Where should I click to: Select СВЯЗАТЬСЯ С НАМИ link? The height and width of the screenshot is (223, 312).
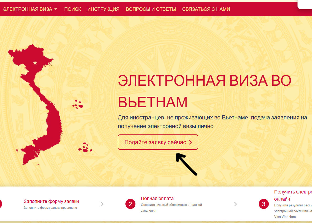(x=206, y=9)
